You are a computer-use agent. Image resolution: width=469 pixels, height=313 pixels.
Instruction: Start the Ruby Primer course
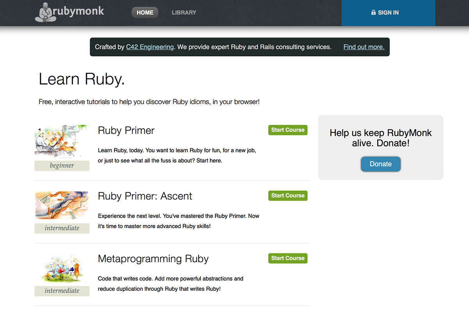click(288, 130)
